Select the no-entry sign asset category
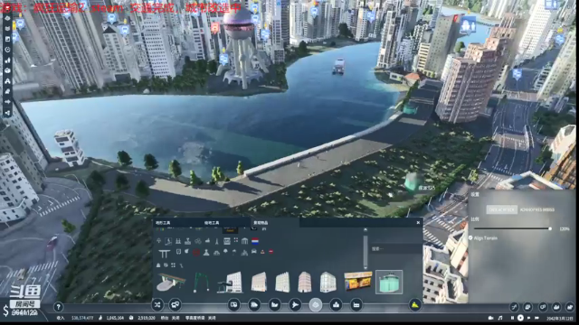The width and height of the screenshot is (579, 325). point(271,252)
